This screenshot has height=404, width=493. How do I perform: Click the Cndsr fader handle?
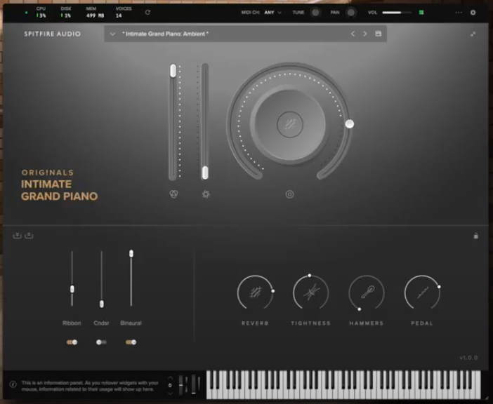tap(102, 304)
